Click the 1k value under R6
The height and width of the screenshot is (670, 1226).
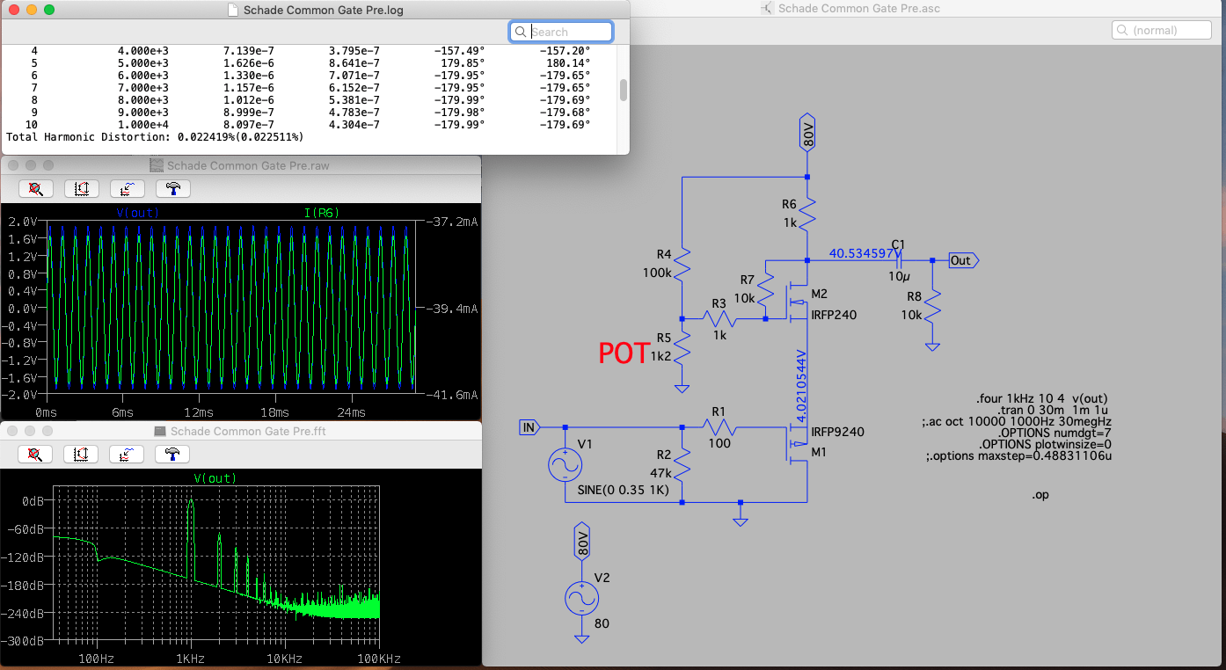pos(791,223)
